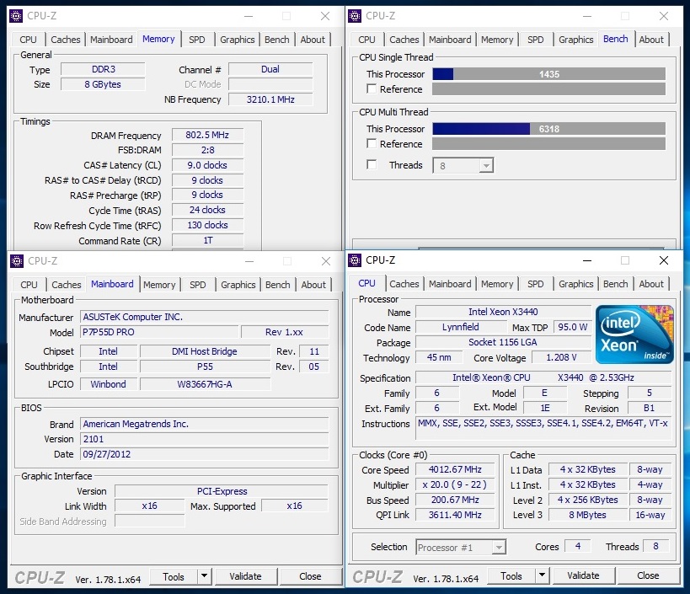690x594 pixels.
Task: Click the BIOS Date field 09/27/2012
Action: coord(205,454)
